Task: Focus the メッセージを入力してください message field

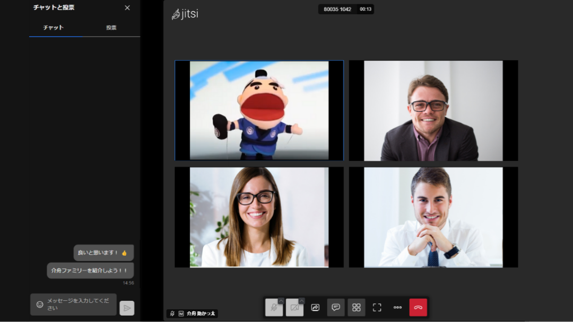Action: click(73, 304)
